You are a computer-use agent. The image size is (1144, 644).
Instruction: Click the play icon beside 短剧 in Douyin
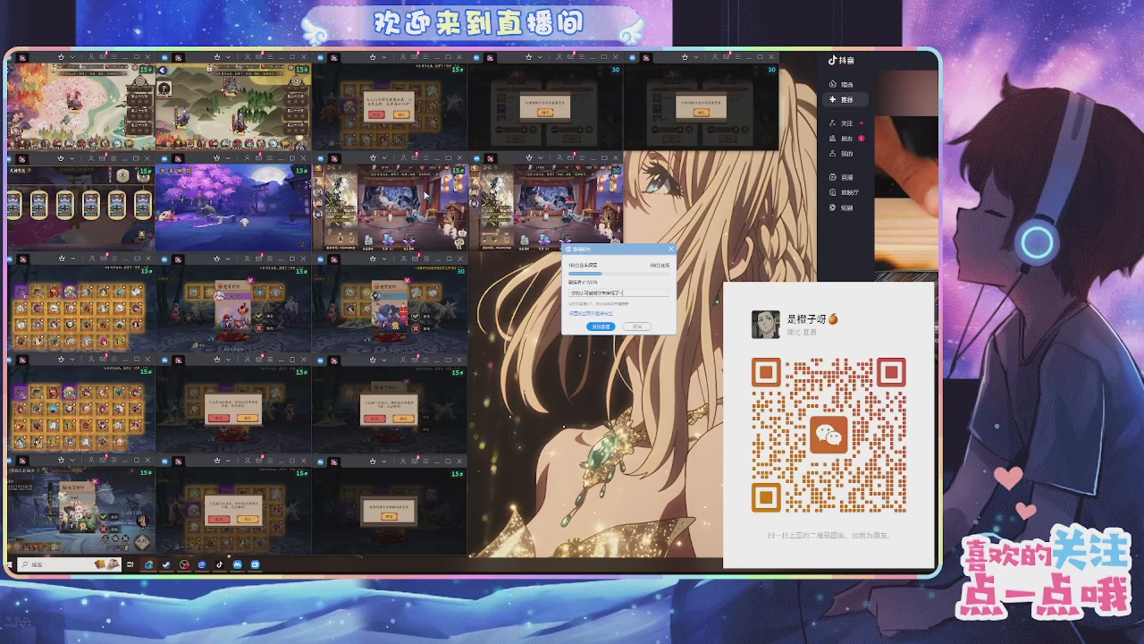(833, 208)
